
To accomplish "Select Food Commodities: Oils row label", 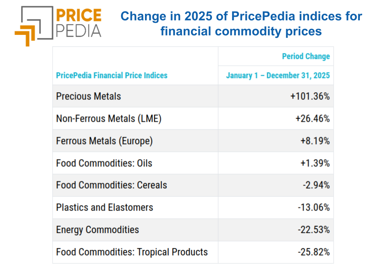I will (x=104, y=163).
